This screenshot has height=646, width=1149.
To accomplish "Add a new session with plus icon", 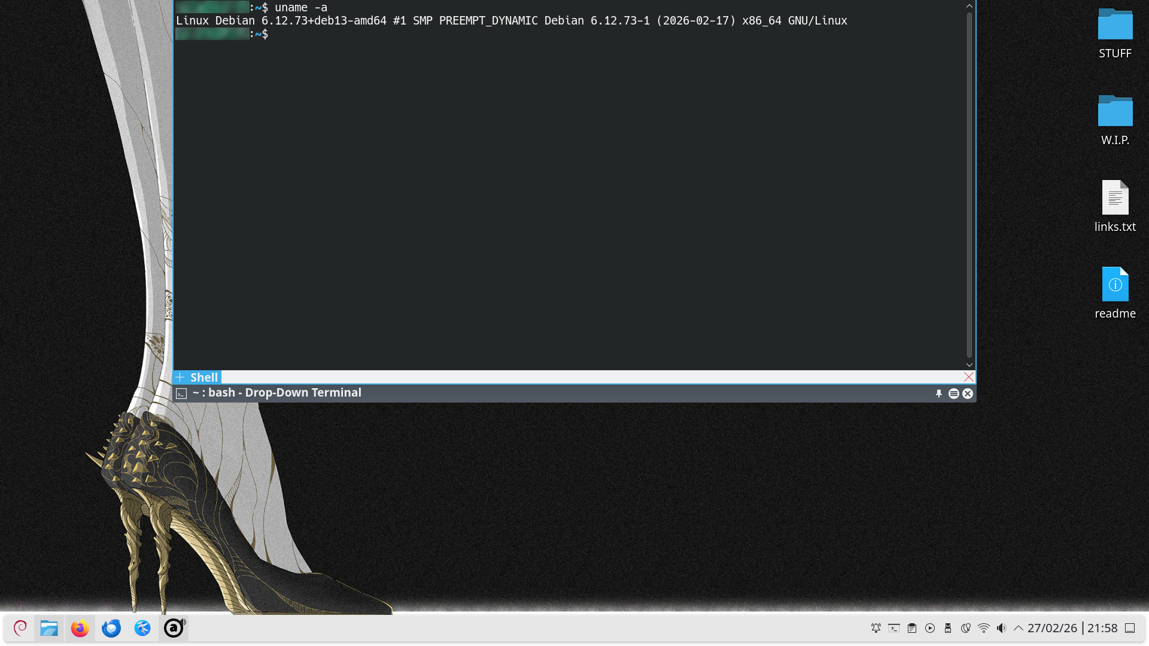I will click(180, 377).
